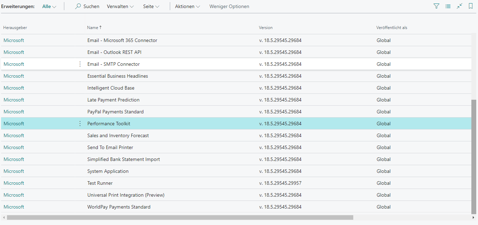Click the version cell of System Application
Image resolution: width=478 pixels, height=225 pixels.
(280, 171)
